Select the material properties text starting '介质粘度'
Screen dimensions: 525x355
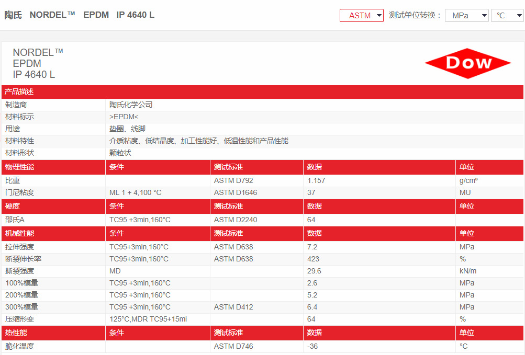click(199, 141)
